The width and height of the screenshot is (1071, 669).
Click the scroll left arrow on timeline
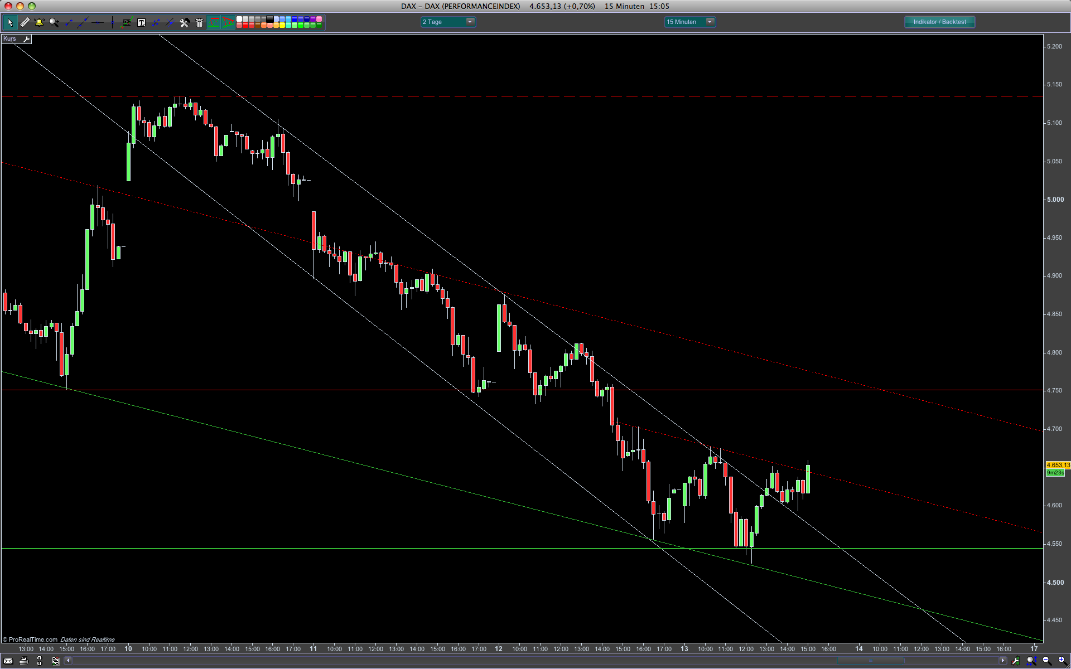click(68, 661)
